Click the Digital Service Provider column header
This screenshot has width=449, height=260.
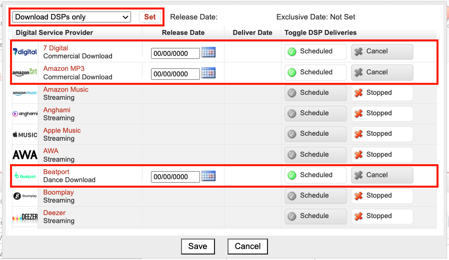click(54, 32)
